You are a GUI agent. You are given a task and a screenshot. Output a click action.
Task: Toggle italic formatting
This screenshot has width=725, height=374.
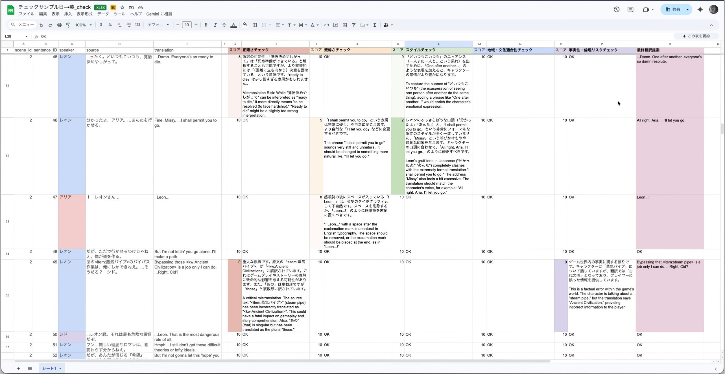215,25
